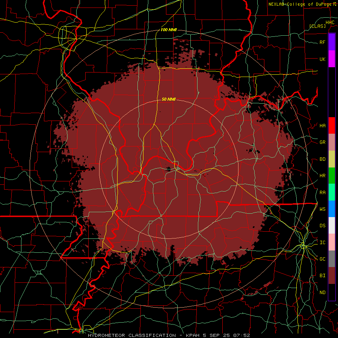Click the '50 NMI' range ring label
This screenshot has height=338, width=338.
pyautogui.click(x=169, y=99)
